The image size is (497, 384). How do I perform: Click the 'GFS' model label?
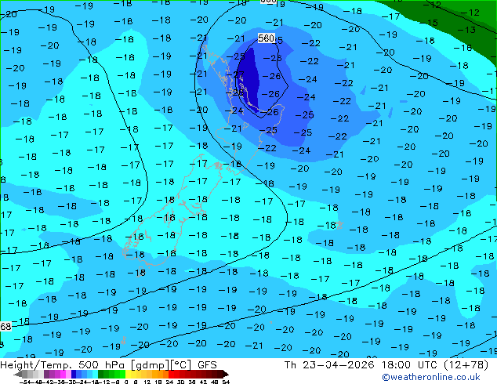click(207, 365)
